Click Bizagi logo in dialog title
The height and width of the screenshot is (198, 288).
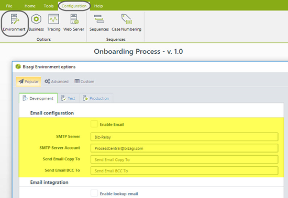(18, 66)
